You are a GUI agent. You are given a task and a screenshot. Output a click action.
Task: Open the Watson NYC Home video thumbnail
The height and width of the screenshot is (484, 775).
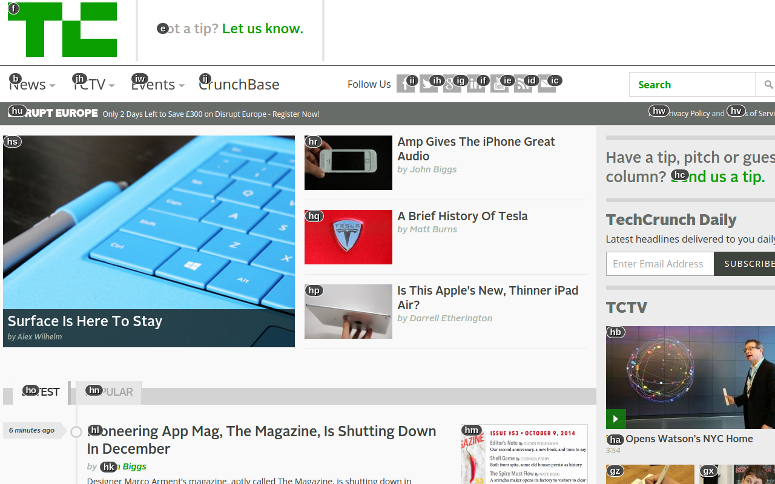(x=690, y=378)
